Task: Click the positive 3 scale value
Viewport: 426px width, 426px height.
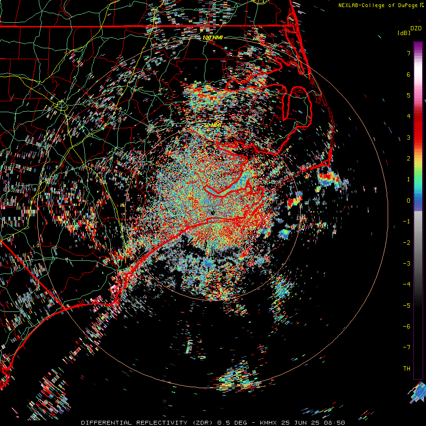Action: (x=408, y=137)
